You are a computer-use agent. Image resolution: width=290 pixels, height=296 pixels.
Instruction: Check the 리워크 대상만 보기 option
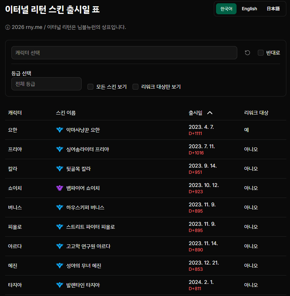click(135, 87)
